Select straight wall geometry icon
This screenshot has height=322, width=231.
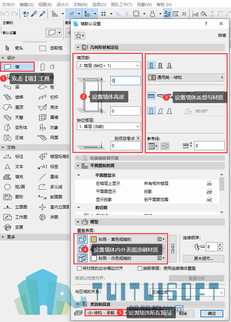(151, 96)
